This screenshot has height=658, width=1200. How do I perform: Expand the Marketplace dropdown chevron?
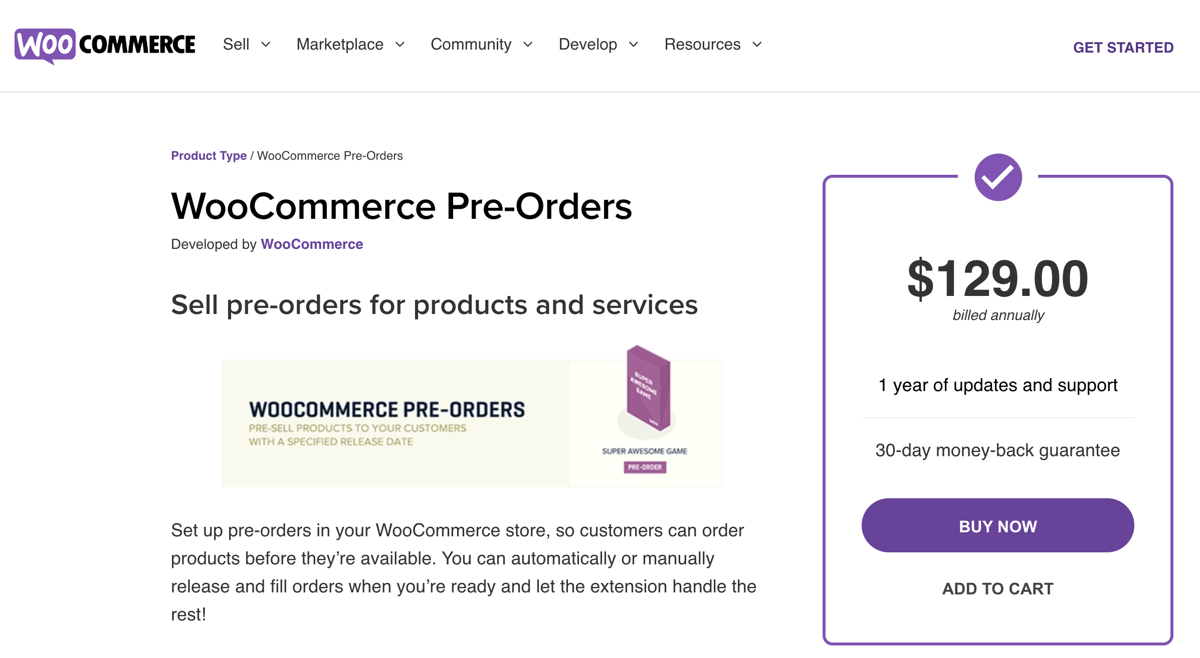point(400,45)
